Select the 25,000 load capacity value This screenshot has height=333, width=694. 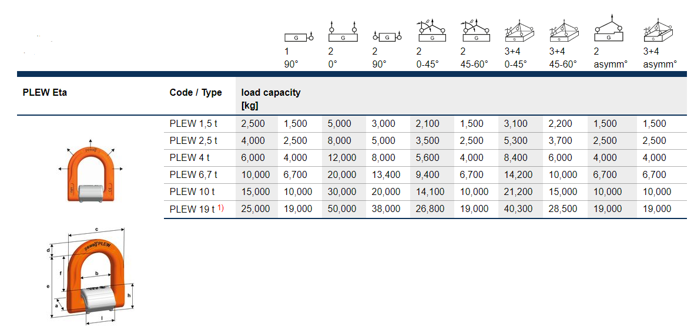tap(256, 209)
